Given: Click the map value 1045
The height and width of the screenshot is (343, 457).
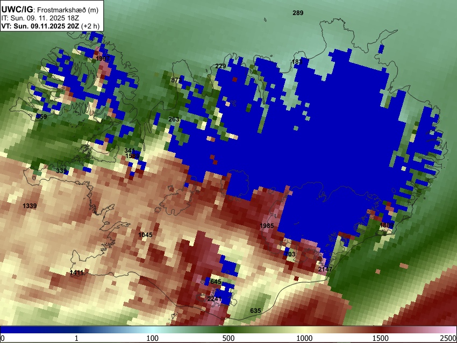Looking at the screenshot, I should click(145, 235).
